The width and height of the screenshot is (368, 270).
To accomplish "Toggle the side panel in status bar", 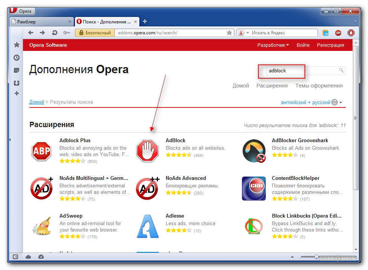I will [15, 257].
